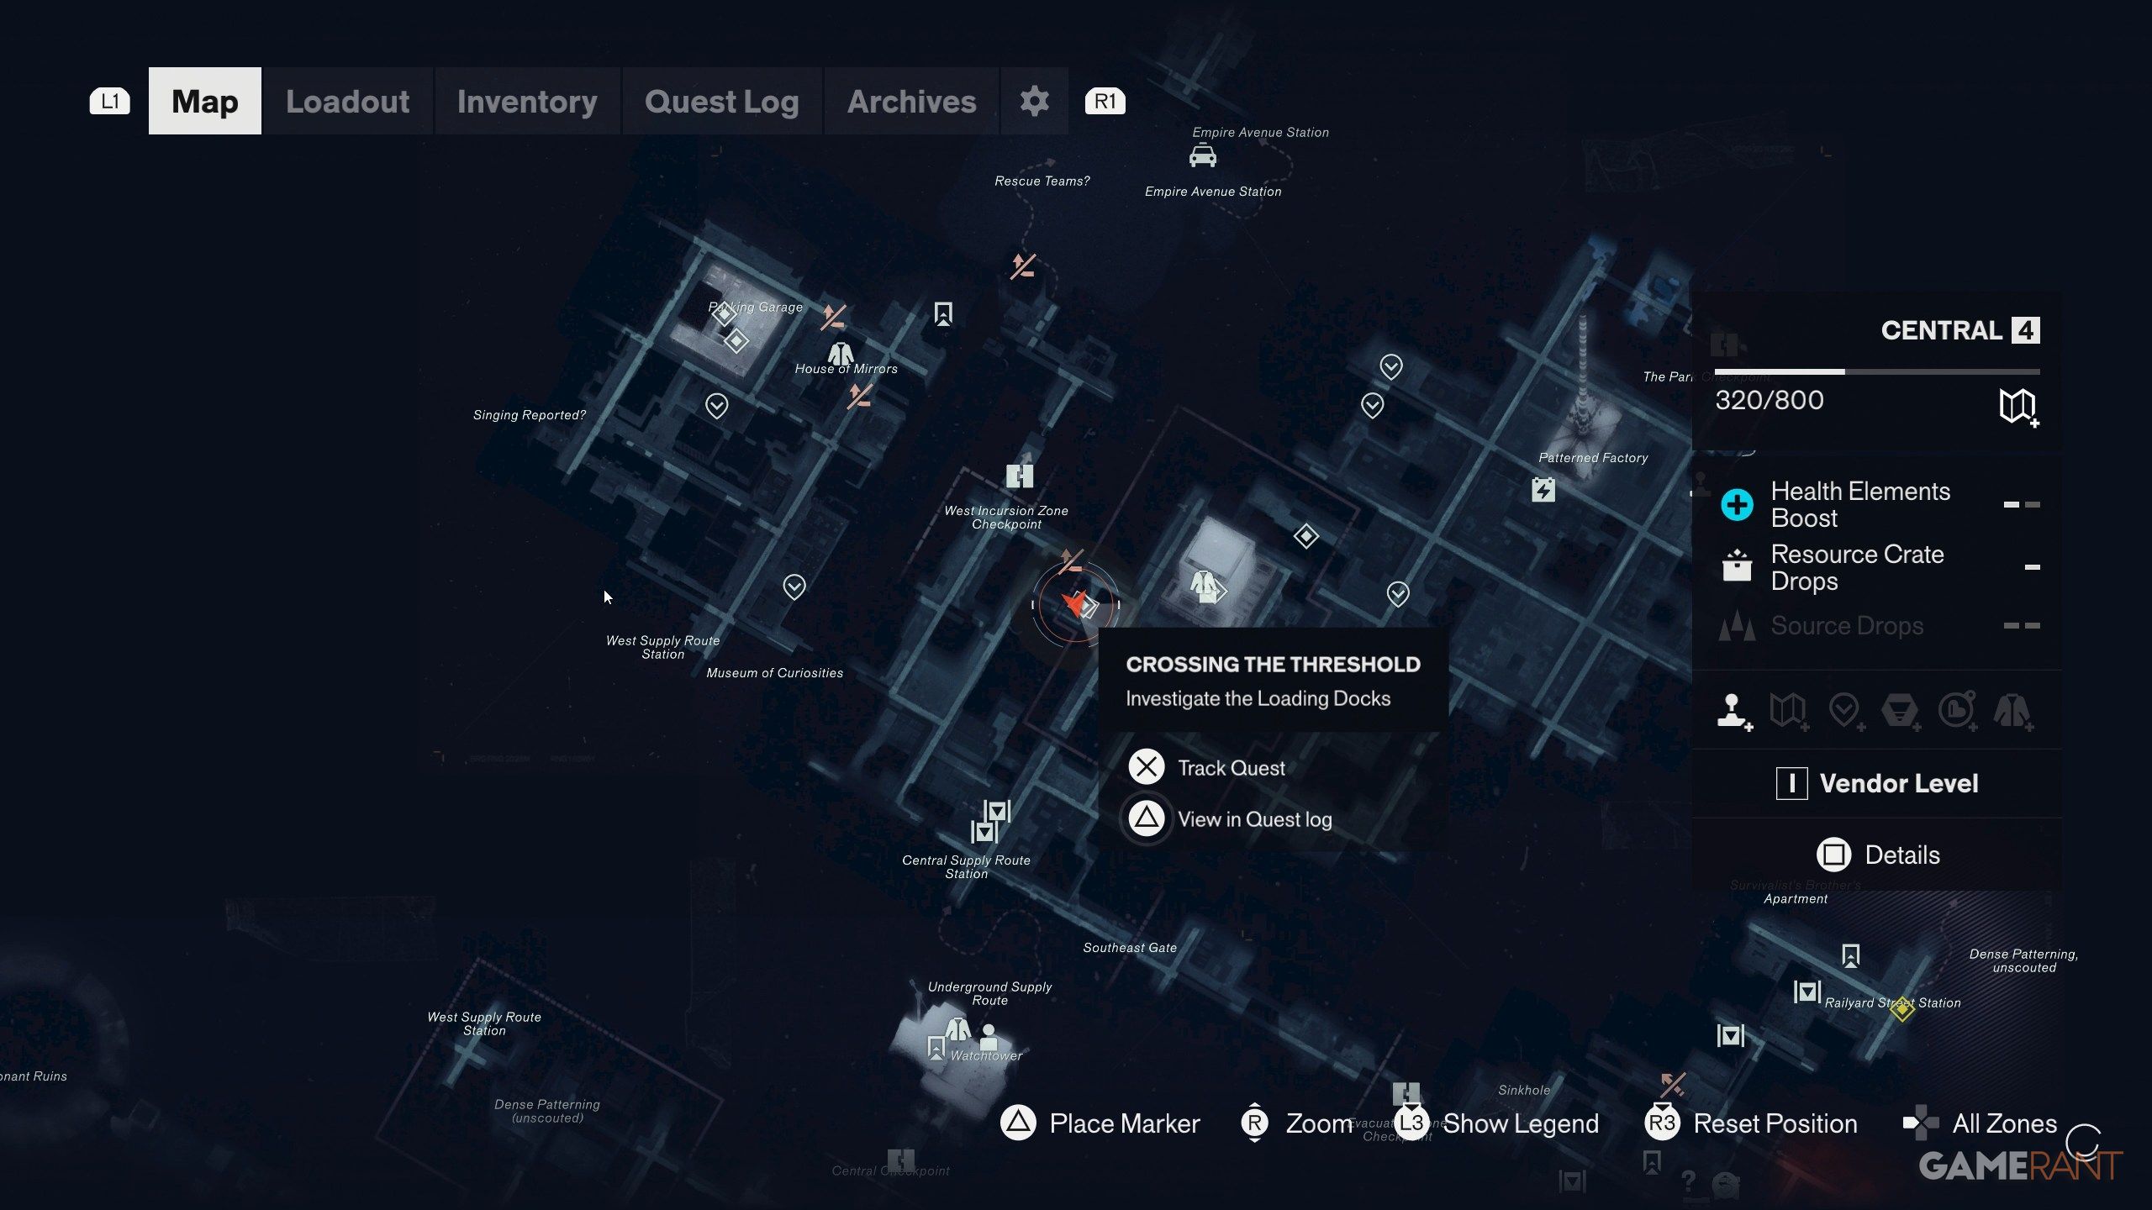Image resolution: width=2152 pixels, height=1210 pixels.
Task: Switch to the Map tab
Action: point(205,101)
